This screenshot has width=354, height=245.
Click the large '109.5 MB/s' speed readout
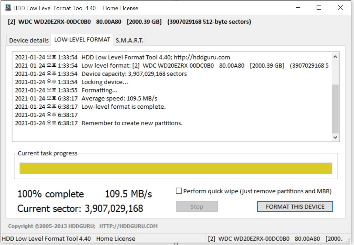click(129, 194)
